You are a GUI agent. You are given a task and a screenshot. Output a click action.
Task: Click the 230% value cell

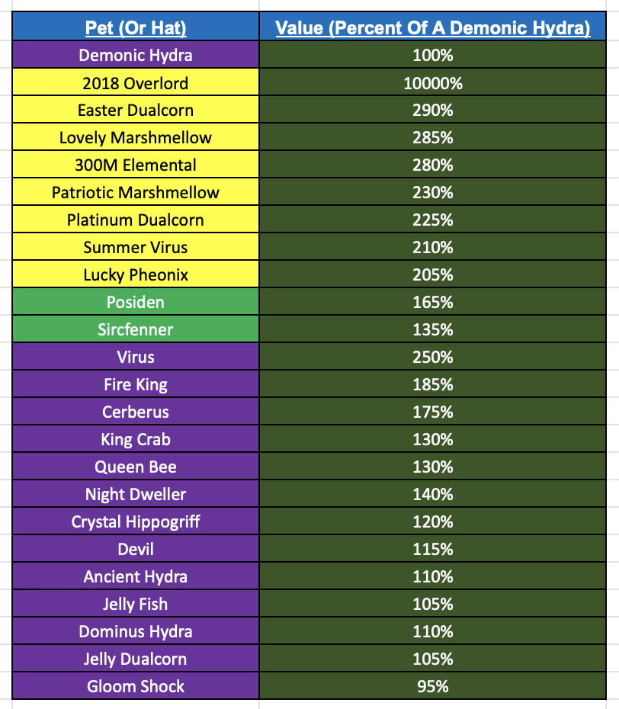(x=432, y=193)
